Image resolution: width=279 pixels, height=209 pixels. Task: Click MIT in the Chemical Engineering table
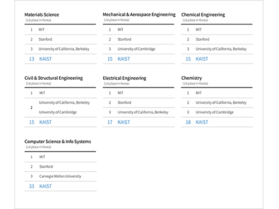tap(199, 30)
